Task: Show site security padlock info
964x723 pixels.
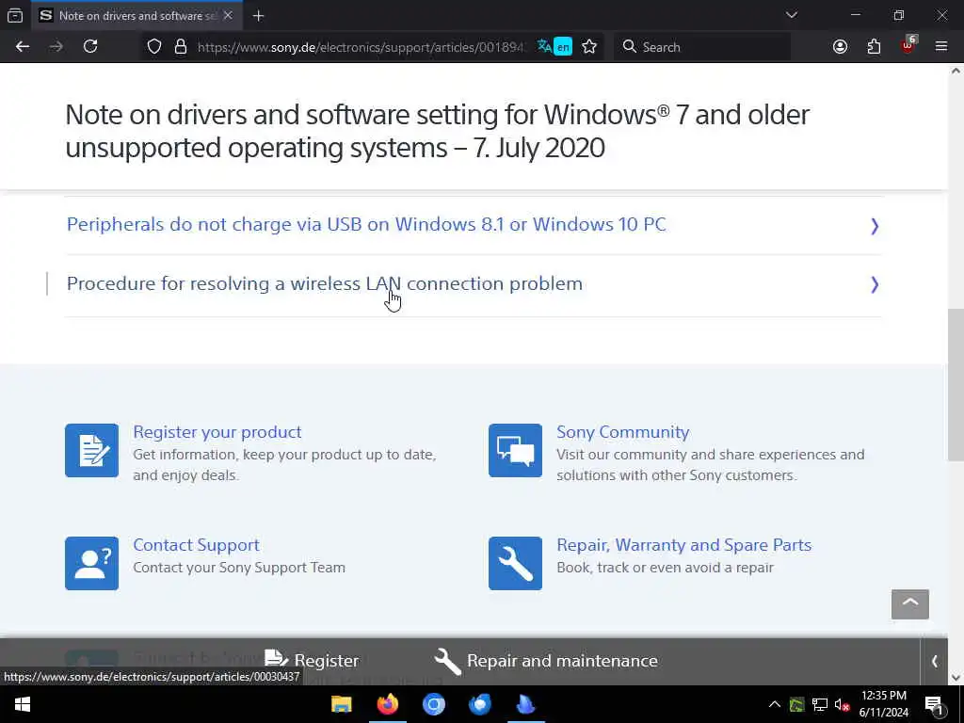Action: (x=181, y=47)
